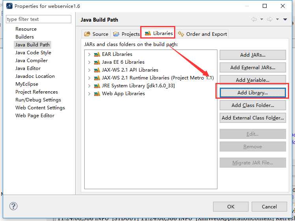Image resolution: width=295 pixels, height=221 pixels.
Task: Select the Libraries tab
Action: (x=159, y=33)
